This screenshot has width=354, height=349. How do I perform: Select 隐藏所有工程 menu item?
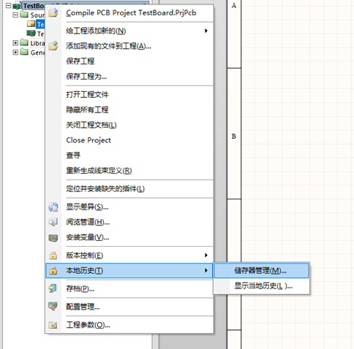(129, 110)
